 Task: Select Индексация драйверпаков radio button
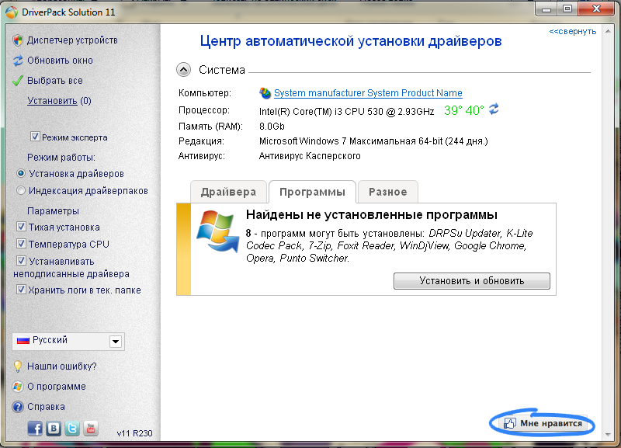[21, 190]
